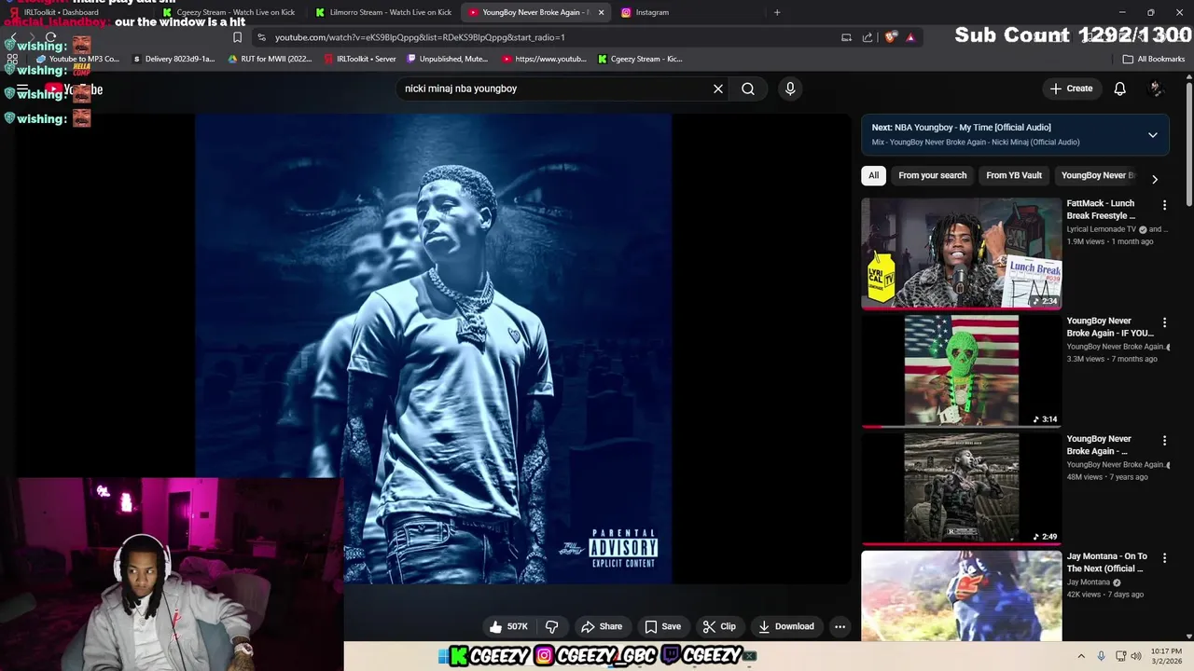
Task: Select the From YB Vault chip
Action: coord(1013,175)
